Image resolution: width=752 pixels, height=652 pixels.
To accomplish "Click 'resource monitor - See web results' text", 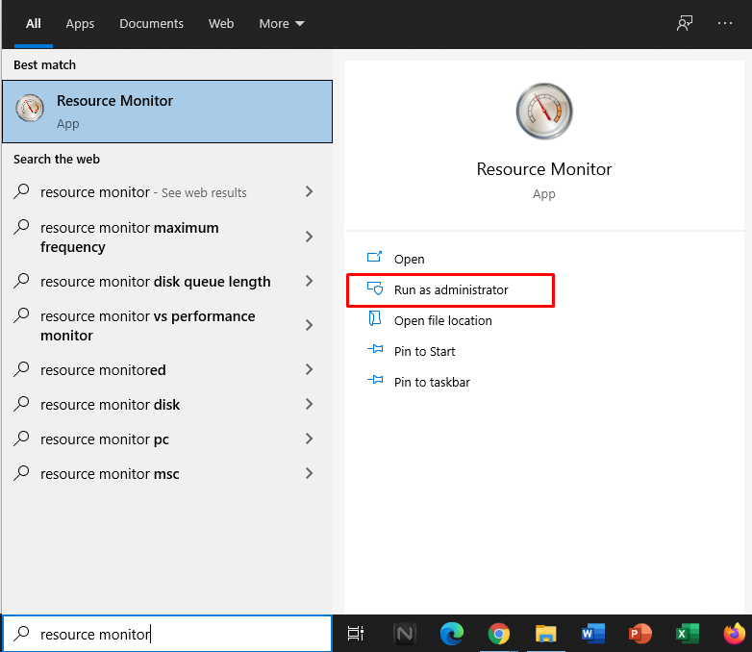I will click(143, 192).
